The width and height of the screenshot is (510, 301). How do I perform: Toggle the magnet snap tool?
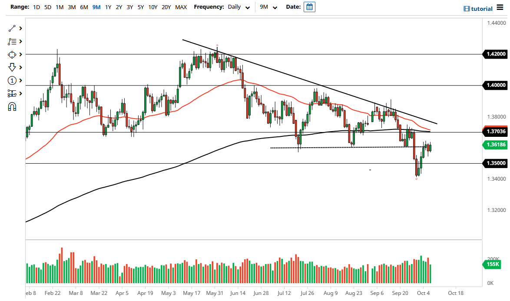[x=12, y=106]
